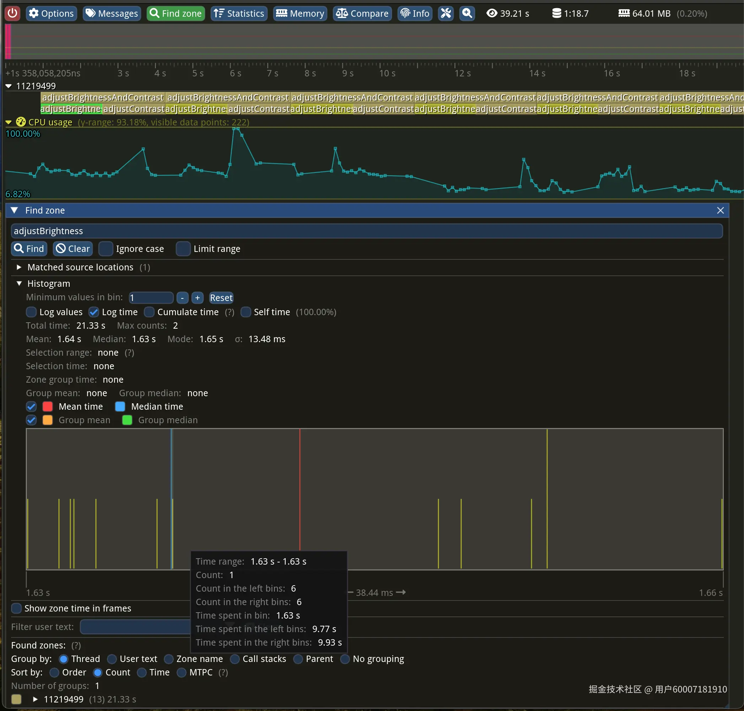Disable the Log time checkbox

pyautogui.click(x=93, y=312)
